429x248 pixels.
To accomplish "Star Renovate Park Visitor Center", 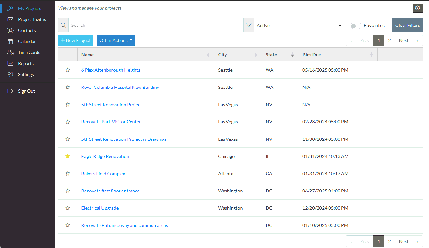I will [x=68, y=122].
